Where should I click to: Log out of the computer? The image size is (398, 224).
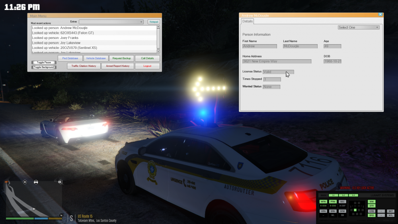pyautogui.click(x=147, y=66)
